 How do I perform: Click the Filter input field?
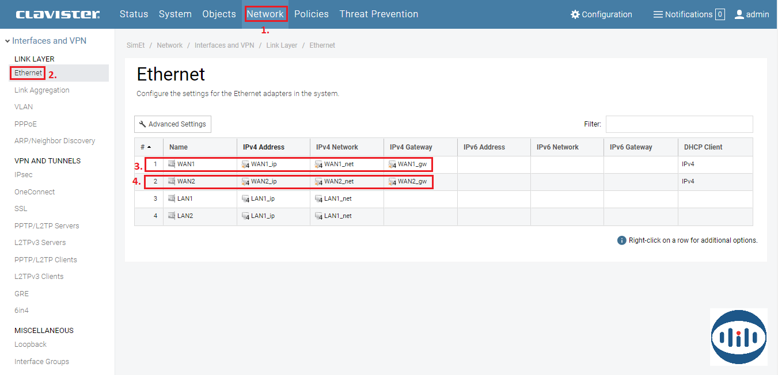pyautogui.click(x=679, y=124)
